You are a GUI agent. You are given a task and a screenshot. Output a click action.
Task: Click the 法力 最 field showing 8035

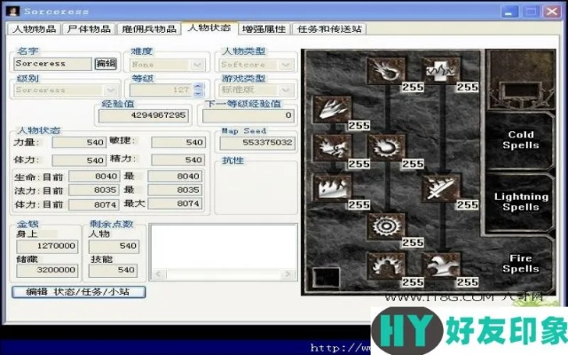coord(175,190)
